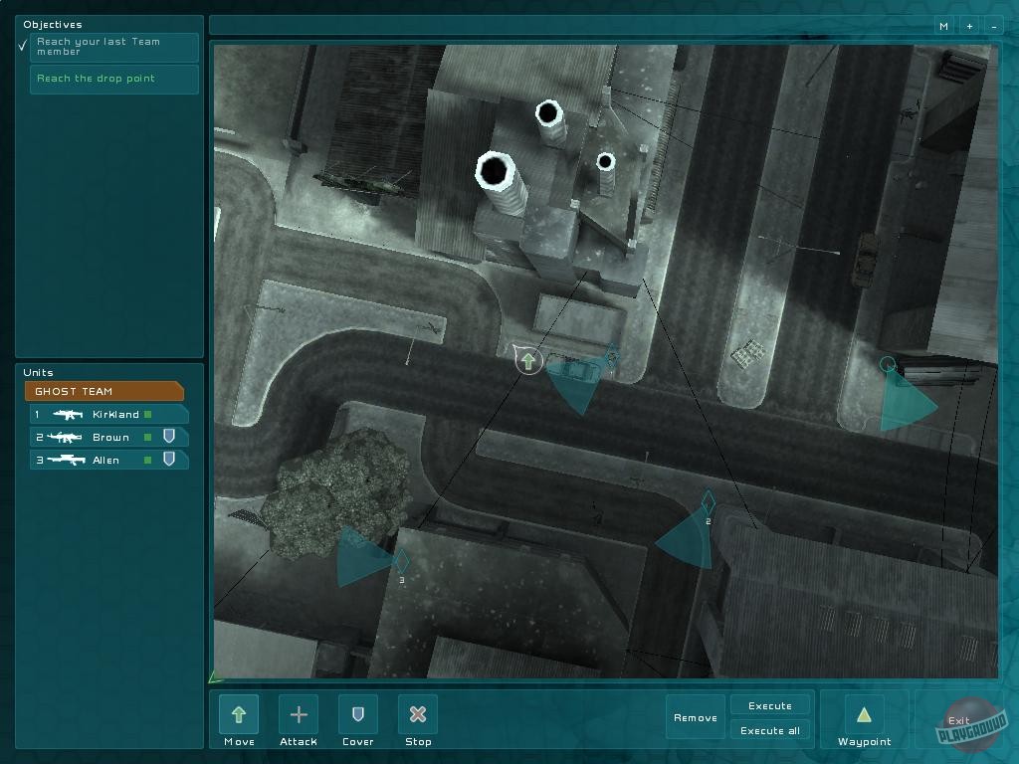Toggle Brown's shield status indicator

pyautogui.click(x=169, y=437)
